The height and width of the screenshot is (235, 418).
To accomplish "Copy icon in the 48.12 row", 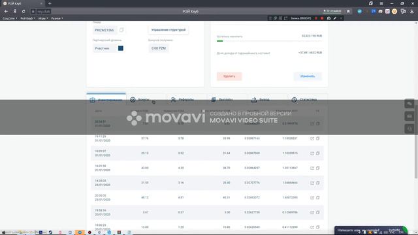I will point(318,198).
